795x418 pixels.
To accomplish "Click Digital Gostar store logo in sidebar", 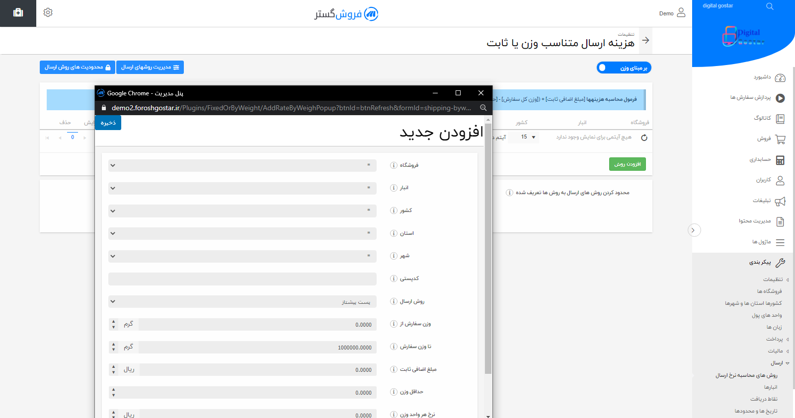I will coord(743,36).
